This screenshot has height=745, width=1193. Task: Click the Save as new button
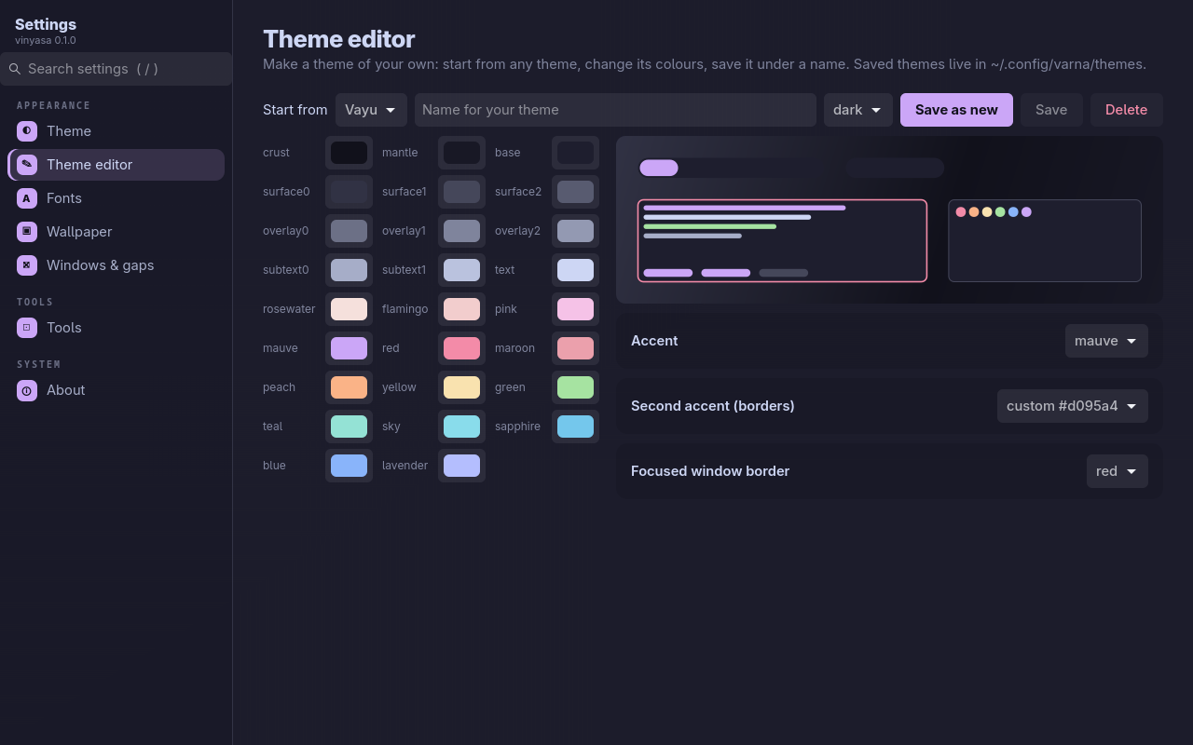pyautogui.click(x=956, y=110)
